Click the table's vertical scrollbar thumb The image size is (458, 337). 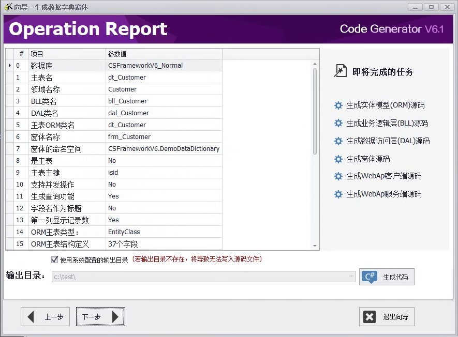point(315,111)
